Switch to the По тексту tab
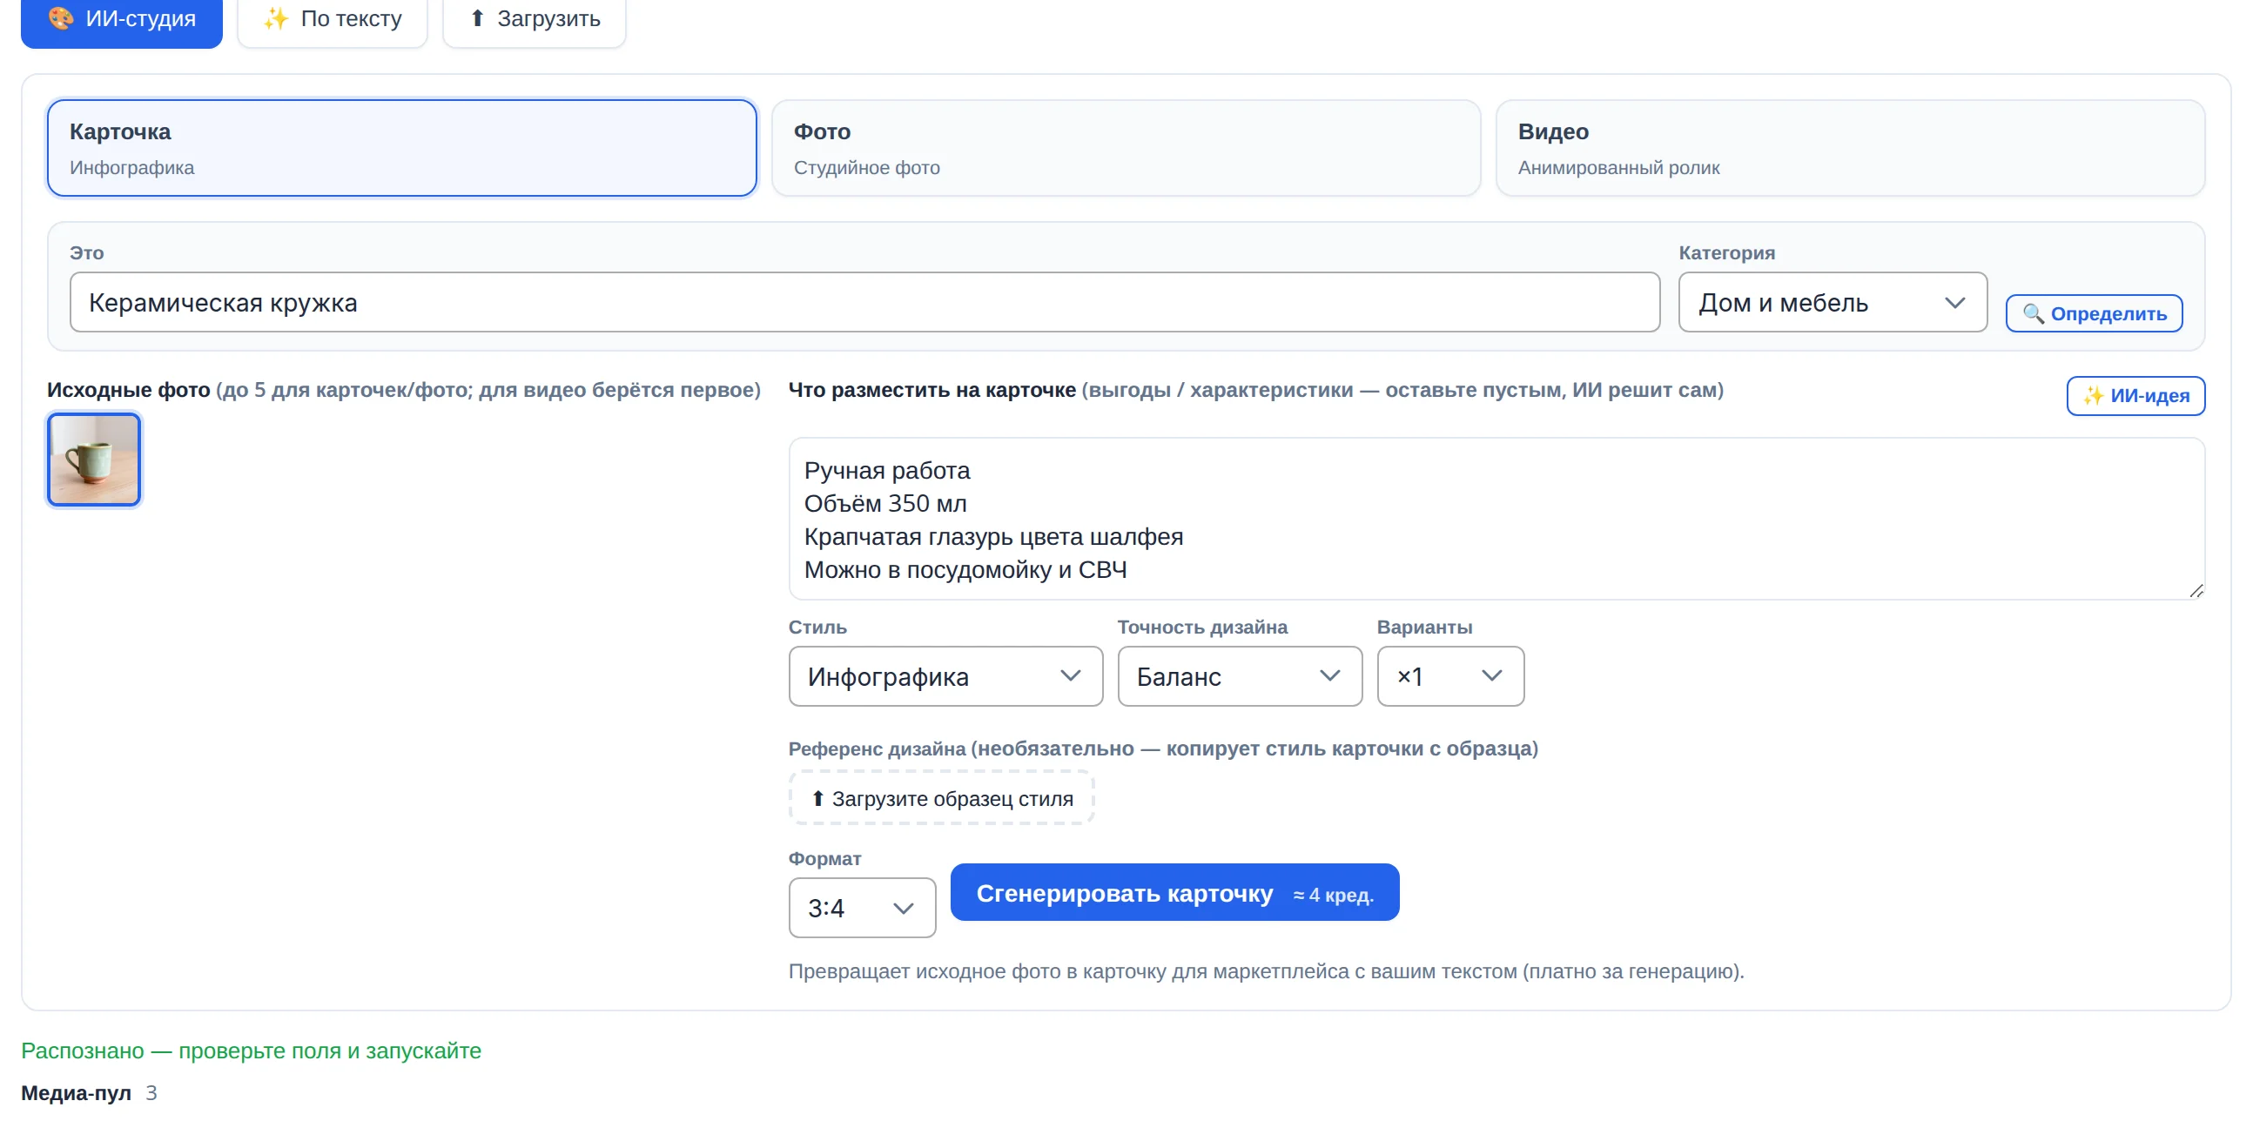Viewport: 2253px width, 1121px height. point(333,19)
